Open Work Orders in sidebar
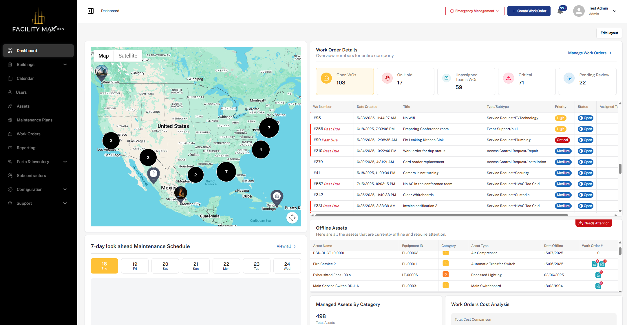The height and width of the screenshot is (325, 627). point(28,134)
